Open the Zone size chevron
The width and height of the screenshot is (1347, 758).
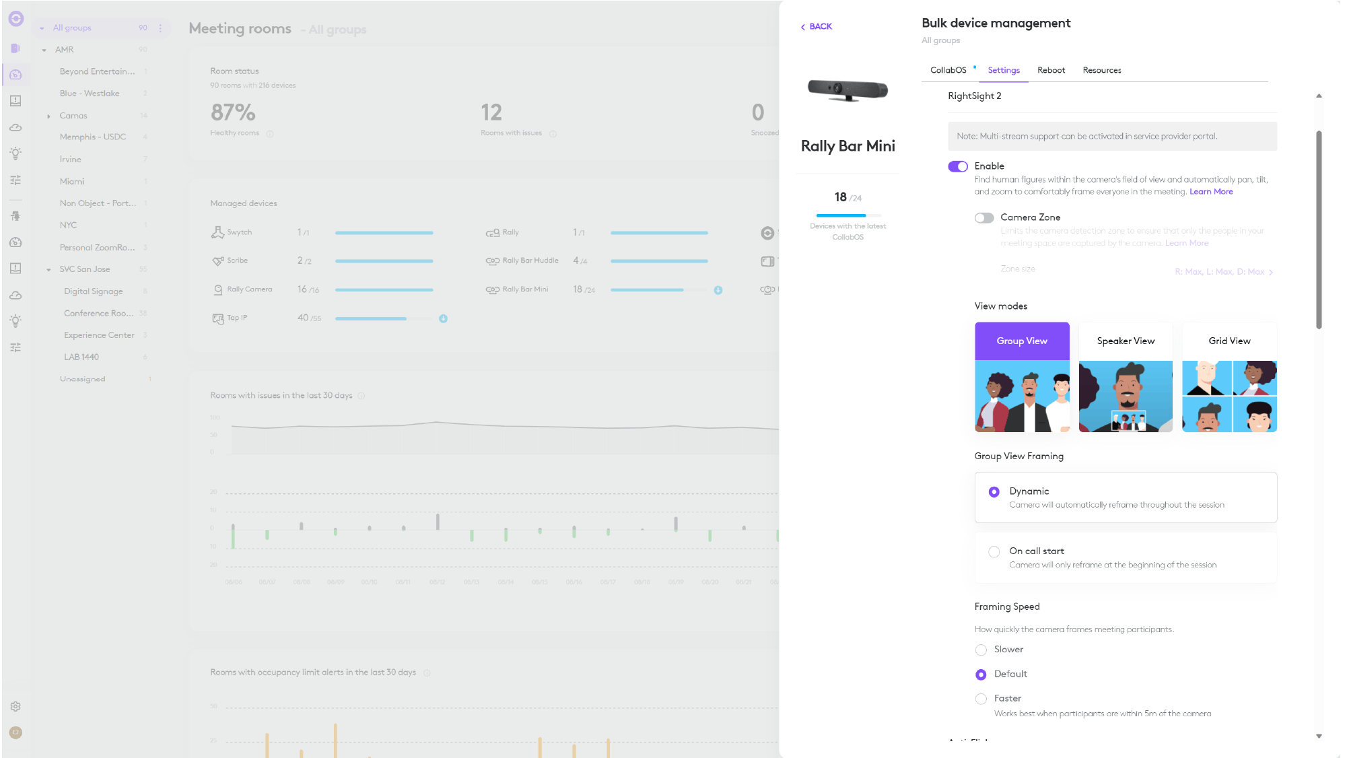[x=1271, y=272]
